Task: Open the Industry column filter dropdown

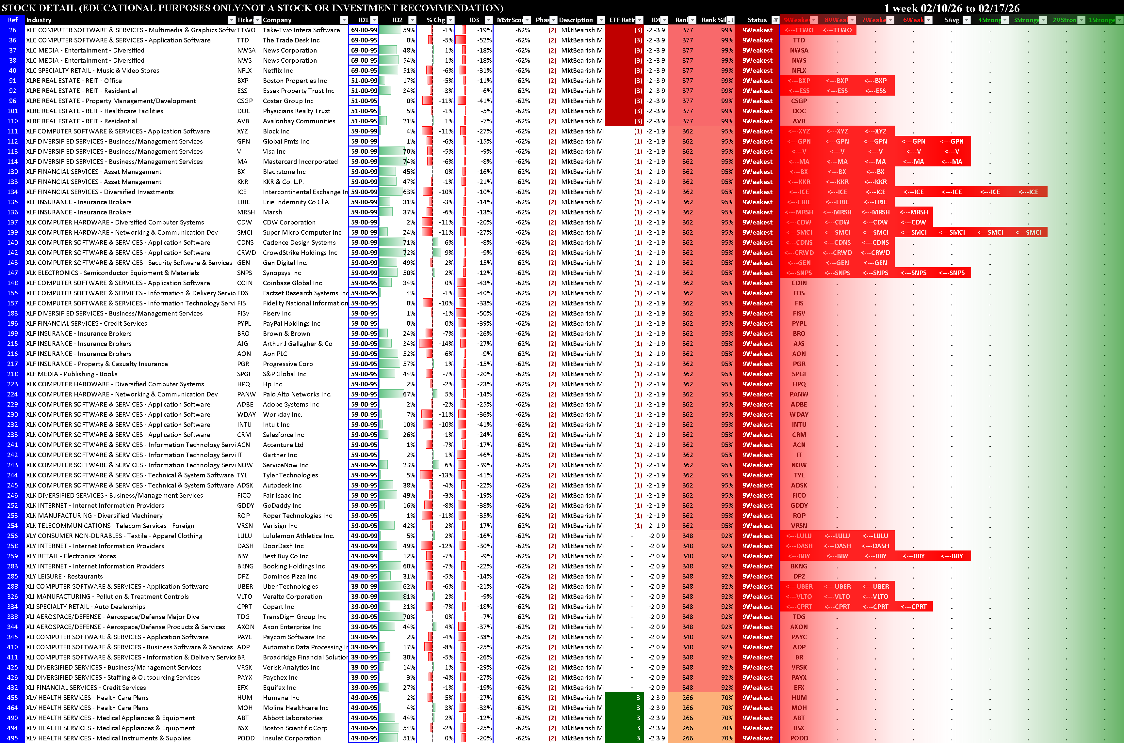Action: click(232, 20)
